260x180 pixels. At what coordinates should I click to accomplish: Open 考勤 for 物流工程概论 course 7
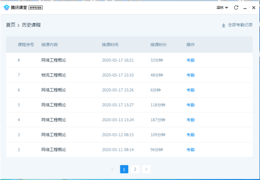[190, 75]
